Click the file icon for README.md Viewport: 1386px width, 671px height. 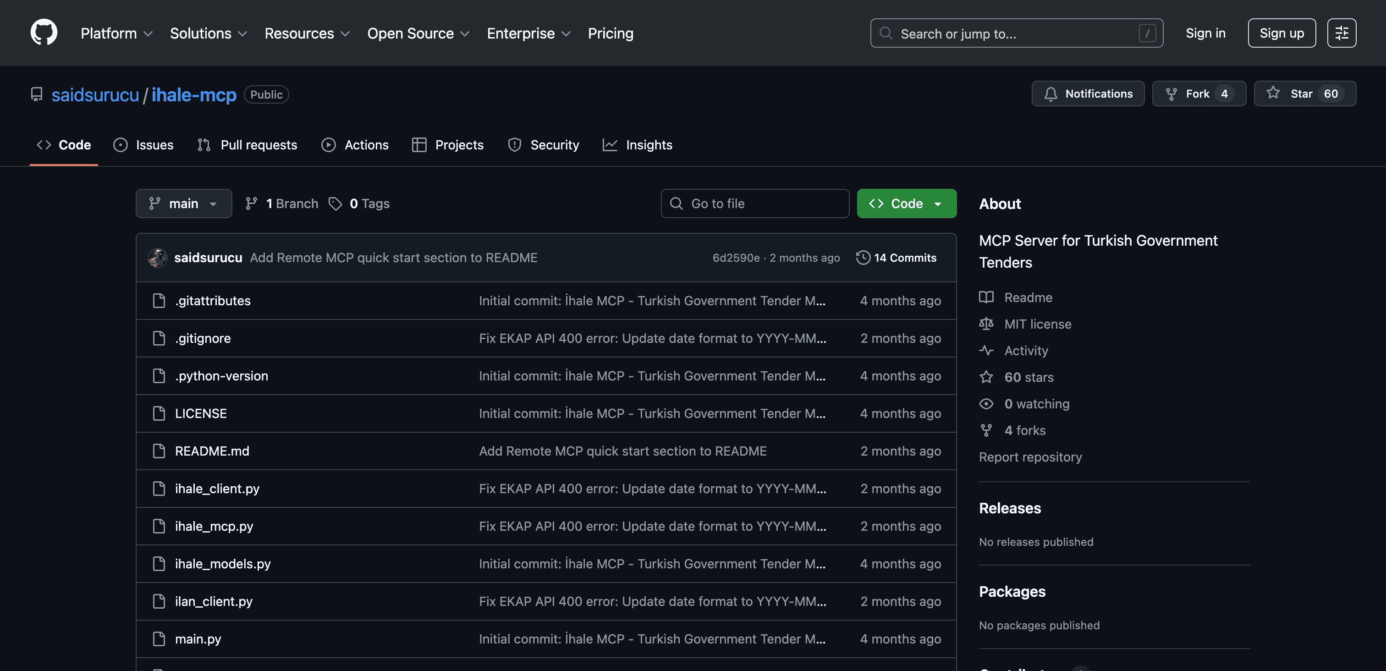159,451
